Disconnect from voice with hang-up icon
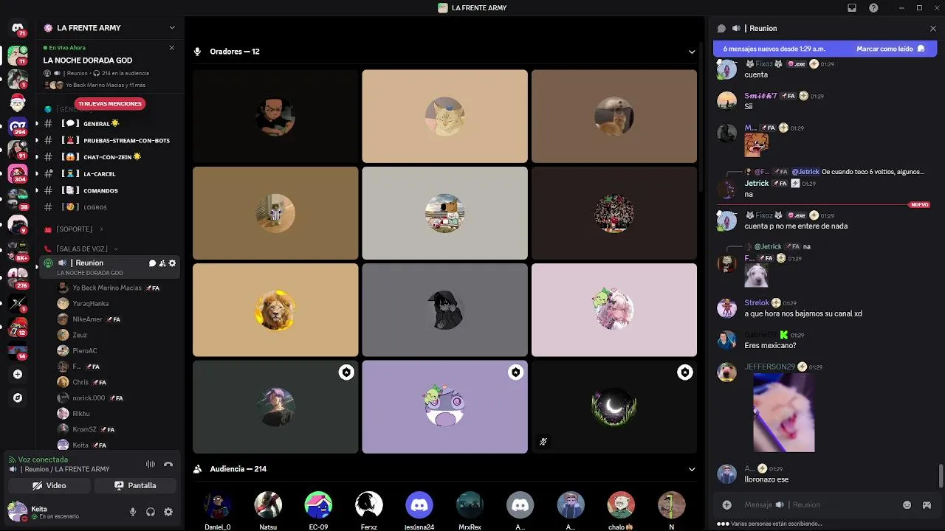Screen dimensions: 945x531 click(168, 464)
